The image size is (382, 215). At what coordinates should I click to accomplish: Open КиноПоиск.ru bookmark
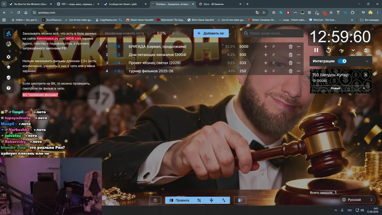[52, 20]
